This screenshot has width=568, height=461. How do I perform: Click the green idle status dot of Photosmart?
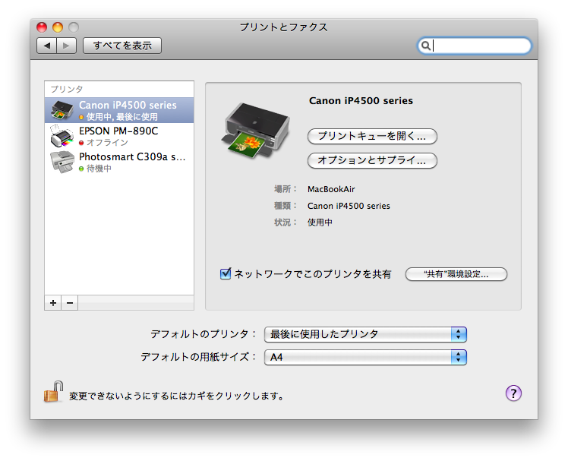pyautogui.click(x=81, y=169)
